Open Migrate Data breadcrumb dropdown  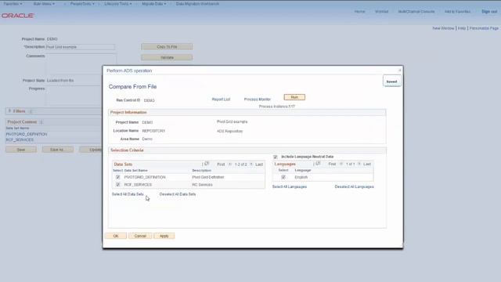point(153,4)
